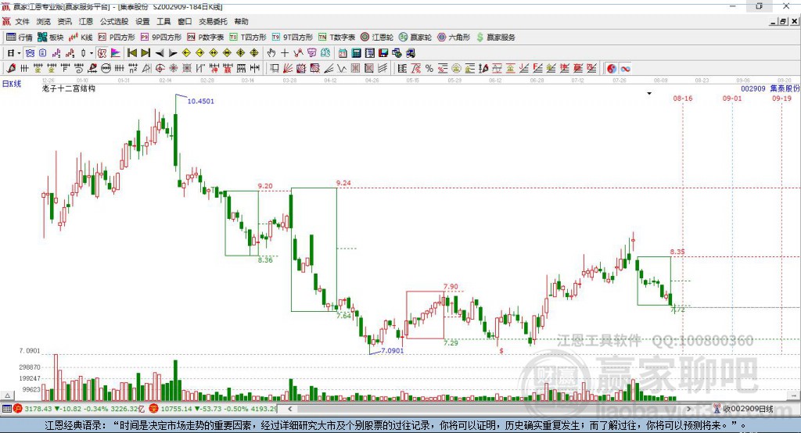Image resolution: width=801 pixels, height=433 pixels.
Task: Expand the 日 period dropdown arrow
Action: [19, 53]
